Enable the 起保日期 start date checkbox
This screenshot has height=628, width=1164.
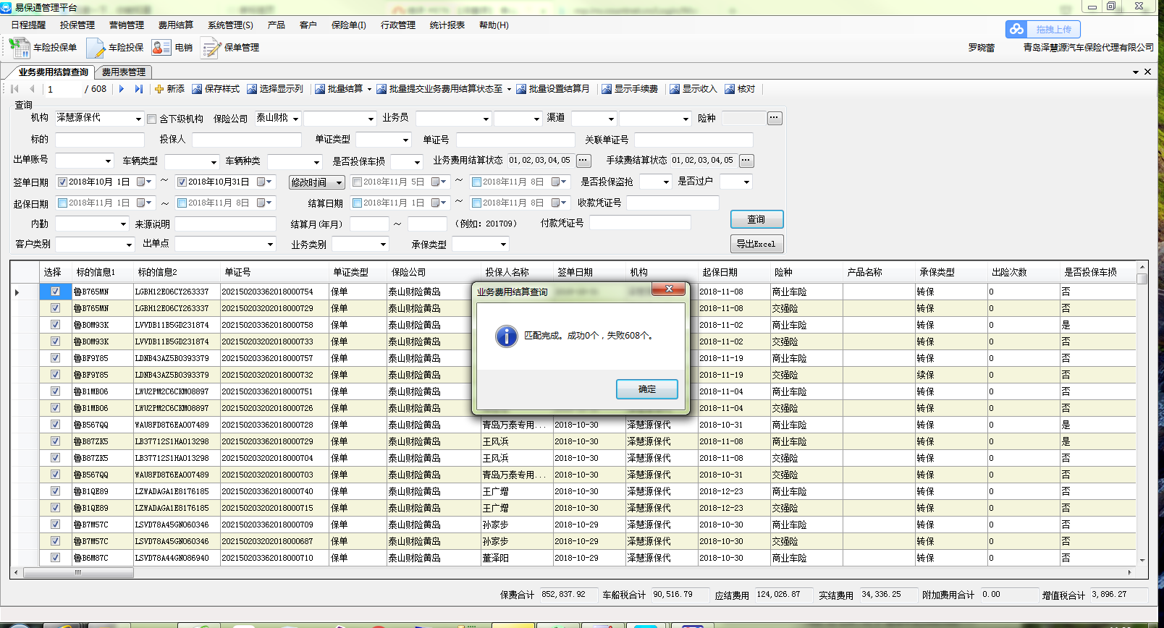coord(62,203)
